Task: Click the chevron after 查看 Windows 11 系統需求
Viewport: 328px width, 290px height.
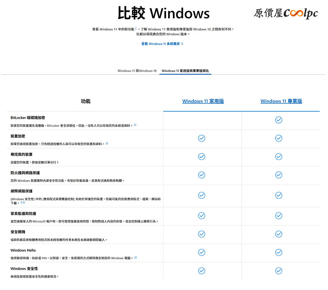Action: [x=182, y=44]
